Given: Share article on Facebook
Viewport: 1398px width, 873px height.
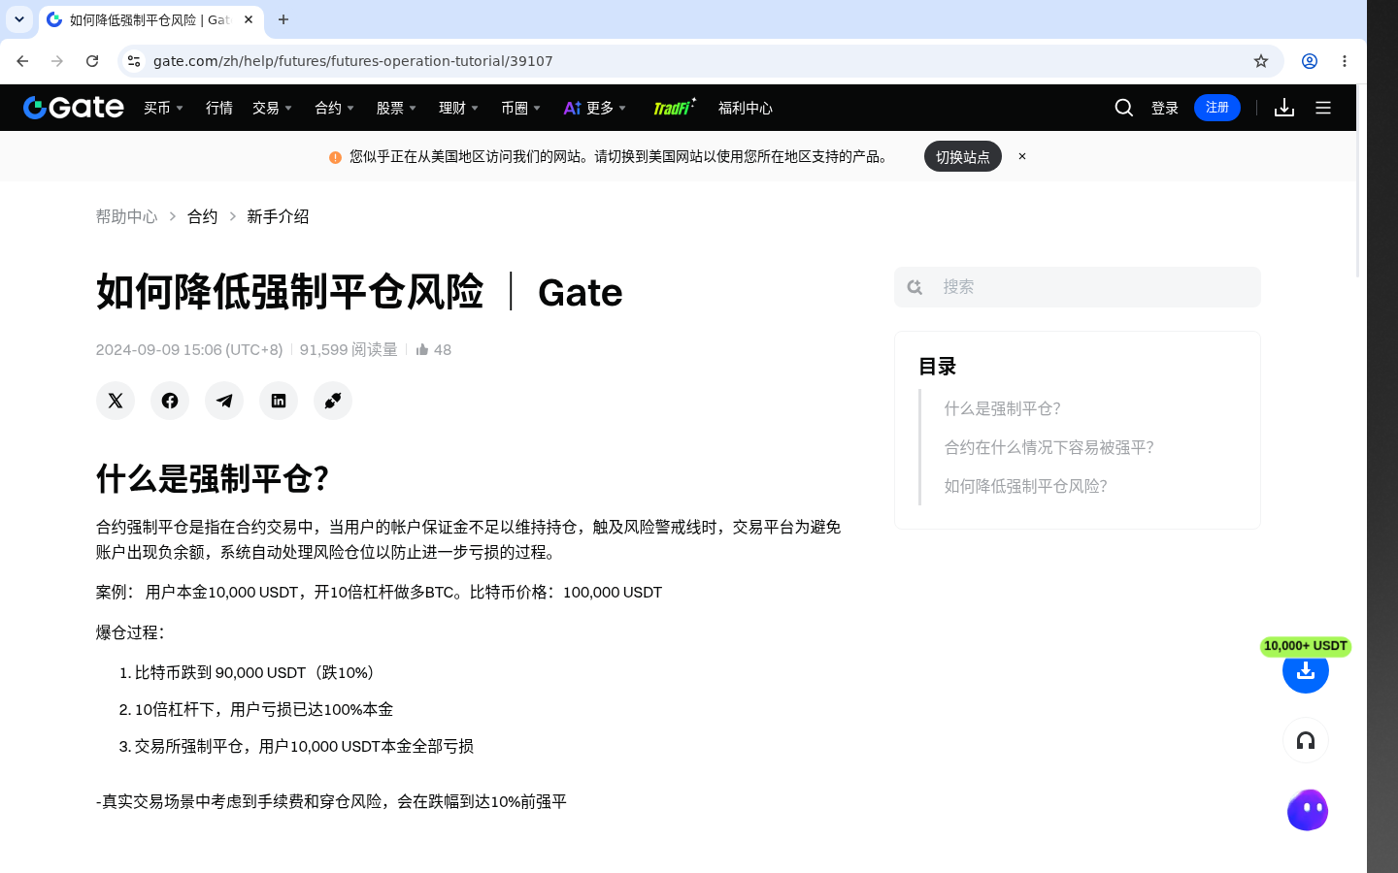Looking at the screenshot, I should point(170,401).
